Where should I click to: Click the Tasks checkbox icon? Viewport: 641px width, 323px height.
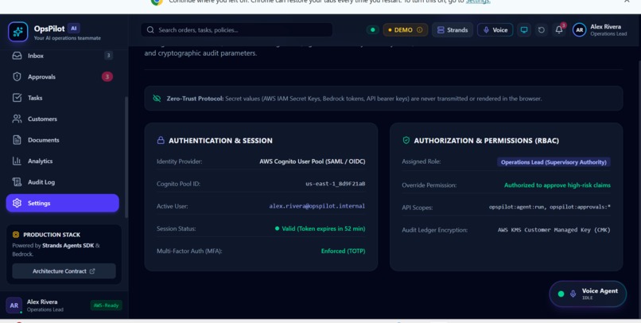pyautogui.click(x=17, y=98)
